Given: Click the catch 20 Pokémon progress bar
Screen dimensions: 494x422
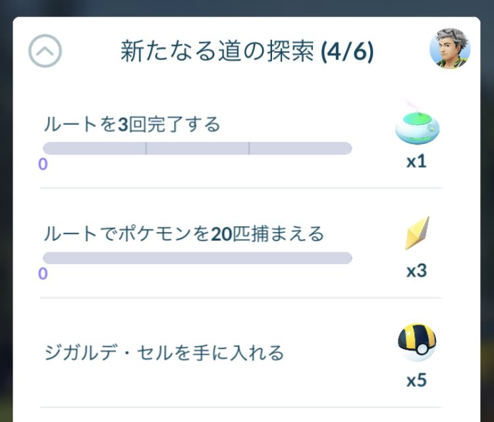Looking at the screenshot, I should (198, 258).
